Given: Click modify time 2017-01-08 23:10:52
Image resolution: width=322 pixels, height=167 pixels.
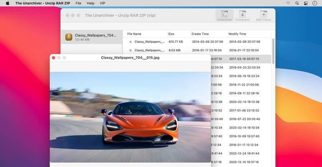Looking at the screenshot, I should [244, 111].
